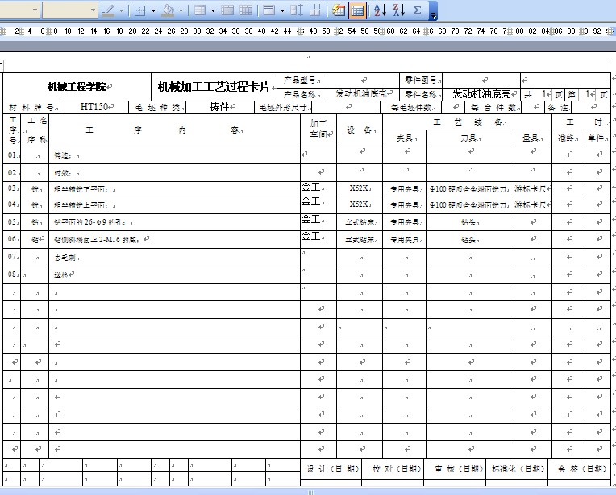Open the line weight combo box
Viewport: 616px width, 495px height.
69,10
